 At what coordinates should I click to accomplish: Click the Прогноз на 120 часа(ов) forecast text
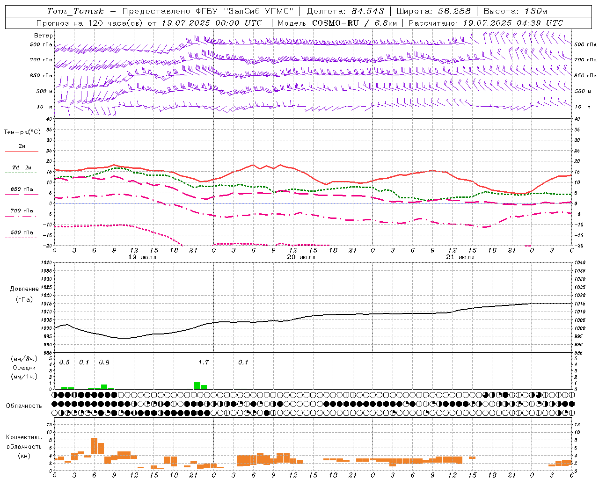(90, 23)
